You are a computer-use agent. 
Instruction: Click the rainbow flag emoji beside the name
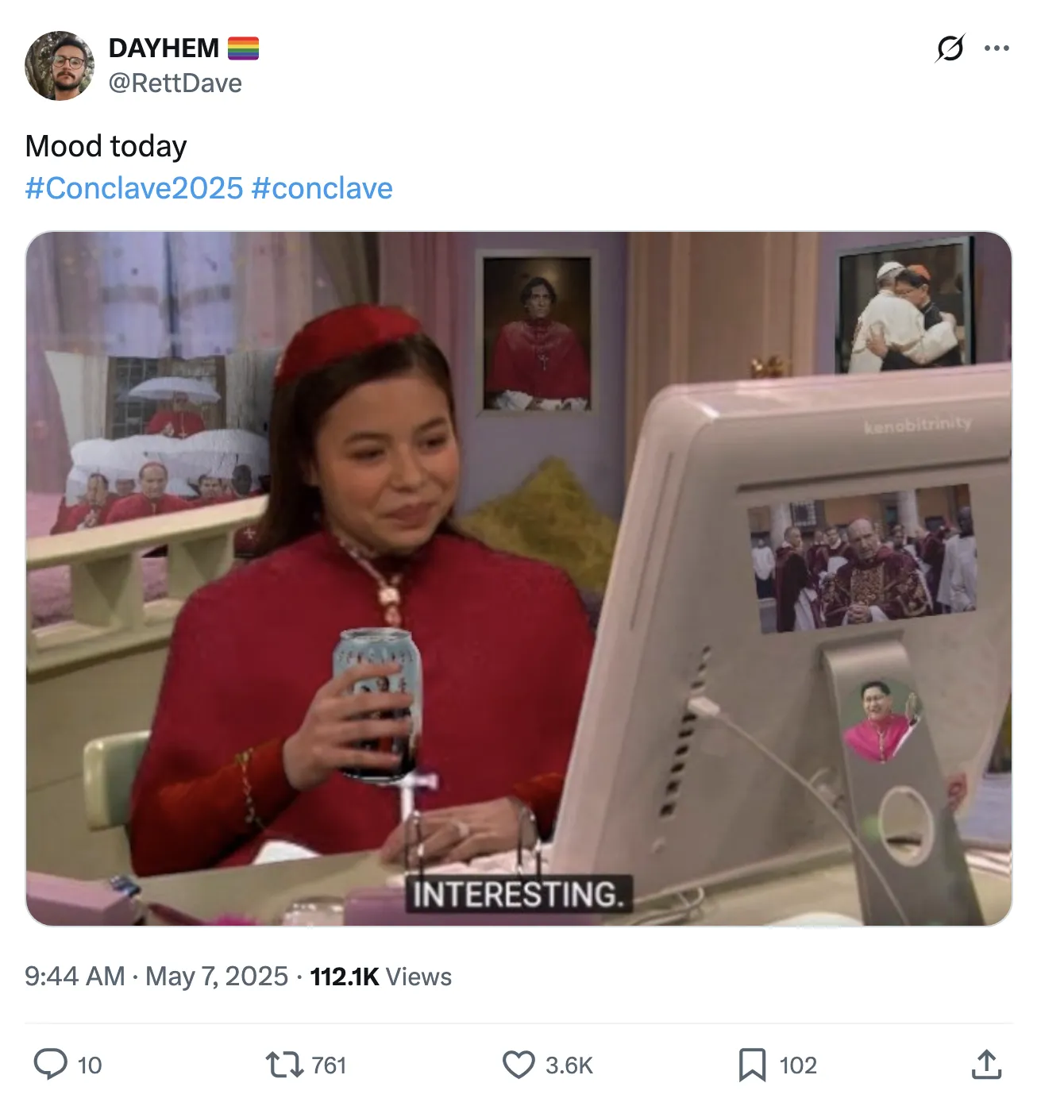[243, 48]
